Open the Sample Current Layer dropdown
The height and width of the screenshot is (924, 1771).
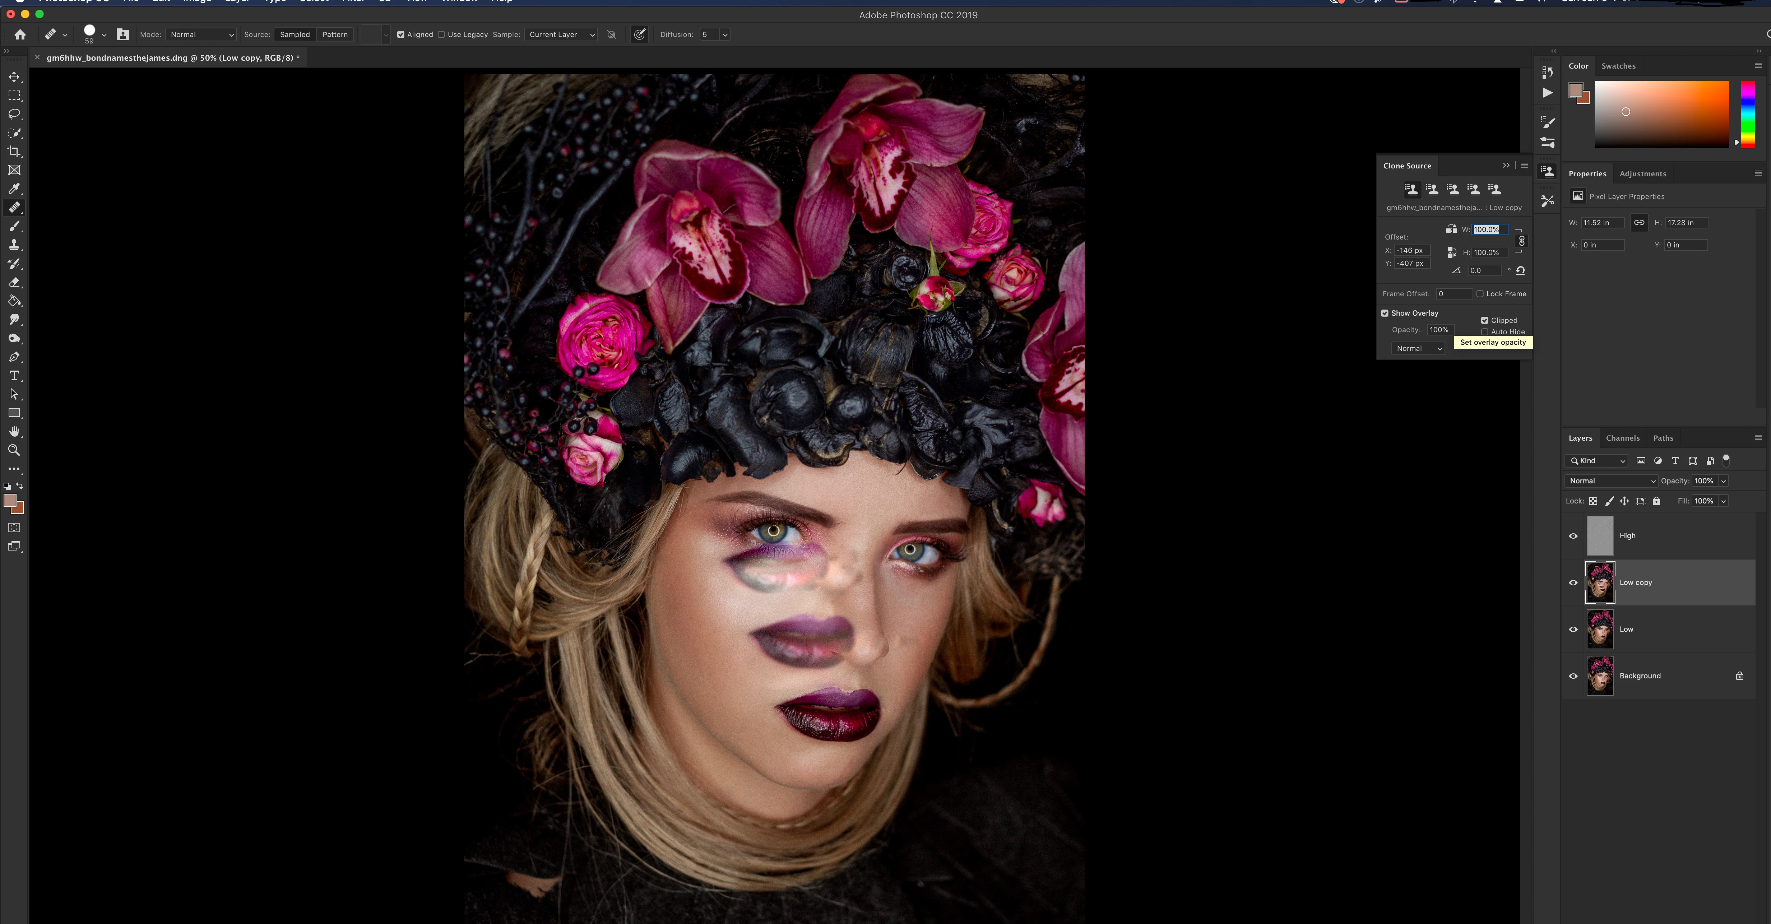(x=561, y=34)
